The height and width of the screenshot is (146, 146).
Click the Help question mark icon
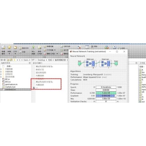tap(114, 47)
